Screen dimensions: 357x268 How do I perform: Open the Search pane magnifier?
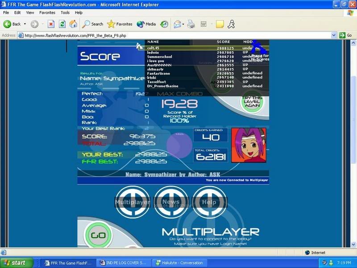point(92,24)
